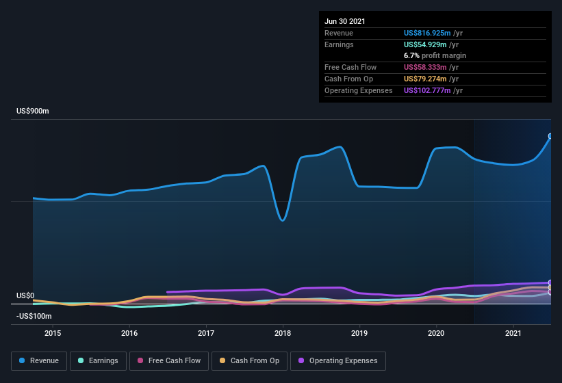The width and height of the screenshot is (562, 383).
Task: Click the US$54.929m earnings value
Action: click(x=425, y=44)
